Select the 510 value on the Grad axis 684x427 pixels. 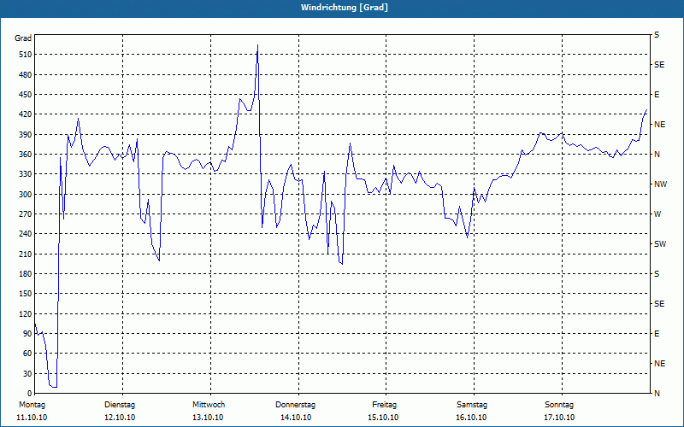pos(26,55)
